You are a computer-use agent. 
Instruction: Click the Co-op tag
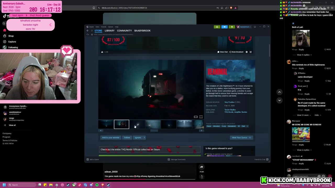click(224, 126)
